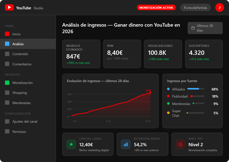This screenshot has width=229, height=162.
Task: Click the blue bar chart retention icon
Action: tap(126, 144)
